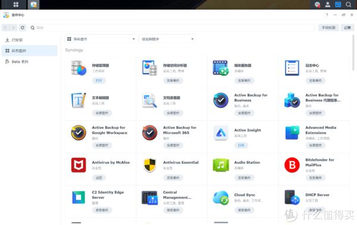357x225 pixels.
Task: Click the Text Editor package icon
Action: [79, 100]
